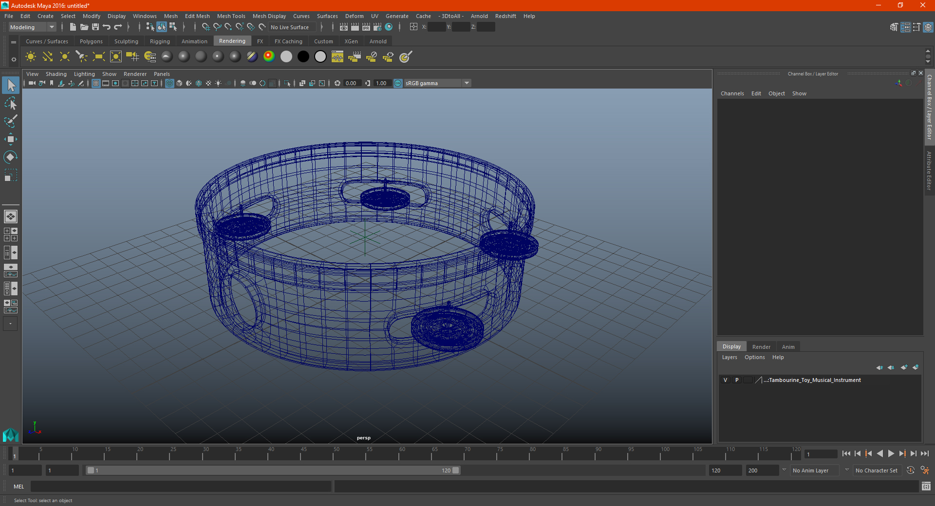This screenshot has width=935, height=506.
Task: Open the IPR render button
Action: coord(366,27)
